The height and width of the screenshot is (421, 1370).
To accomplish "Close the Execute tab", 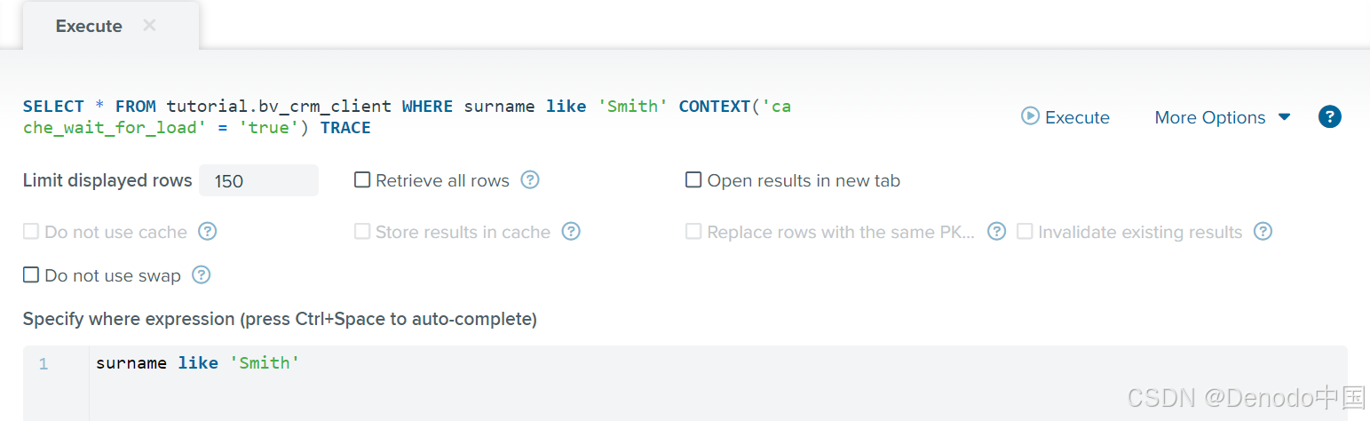I will tap(149, 26).
